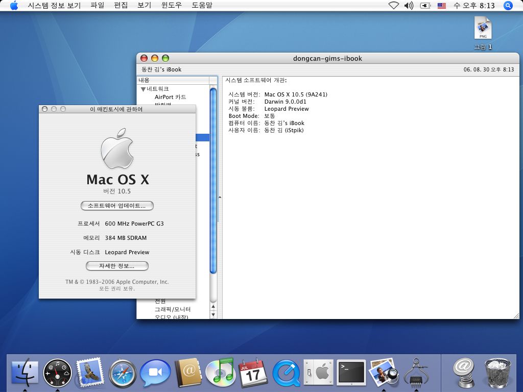Collapse the 네트워크 tree section
This screenshot has width=523, height=392.
143,89
